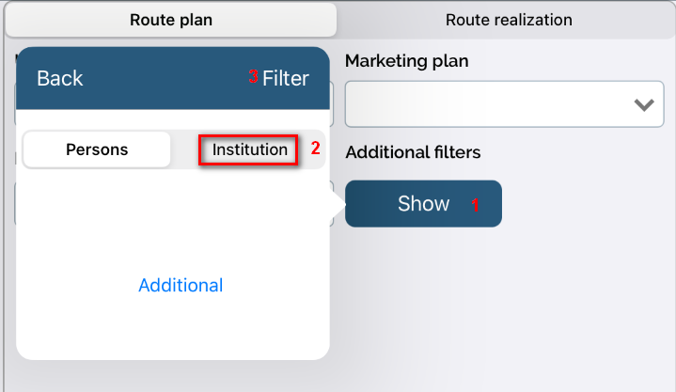Click the dark blue popover header bar
Screen dimensions: 676x392
[150, 78]
